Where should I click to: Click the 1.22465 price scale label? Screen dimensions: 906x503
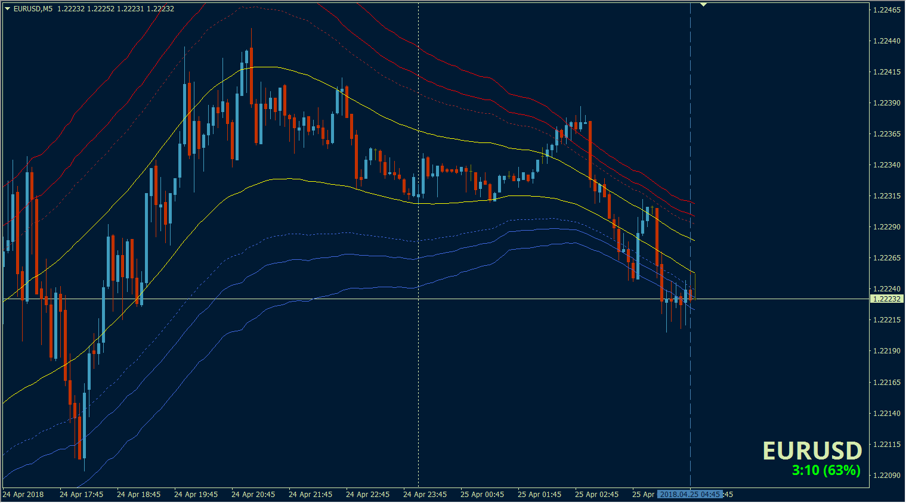887,10
